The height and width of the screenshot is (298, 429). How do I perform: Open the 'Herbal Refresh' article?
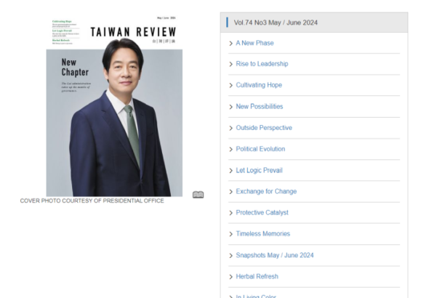[257, 276]
